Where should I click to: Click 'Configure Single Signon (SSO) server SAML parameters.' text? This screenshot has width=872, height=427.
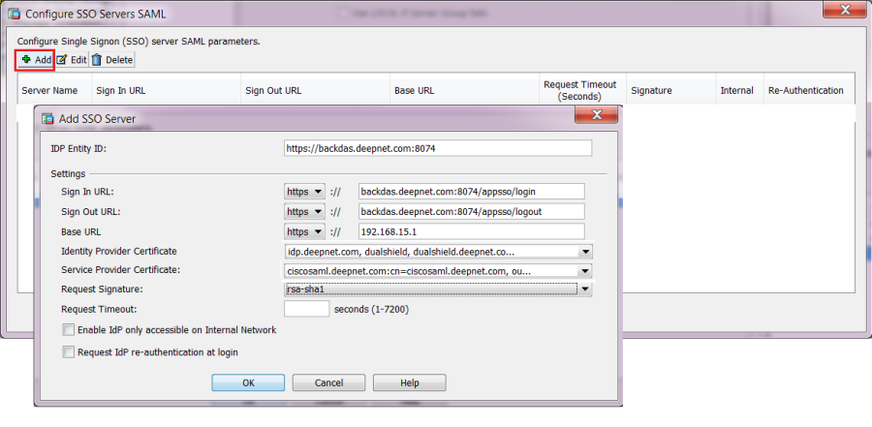coord(139,41)
